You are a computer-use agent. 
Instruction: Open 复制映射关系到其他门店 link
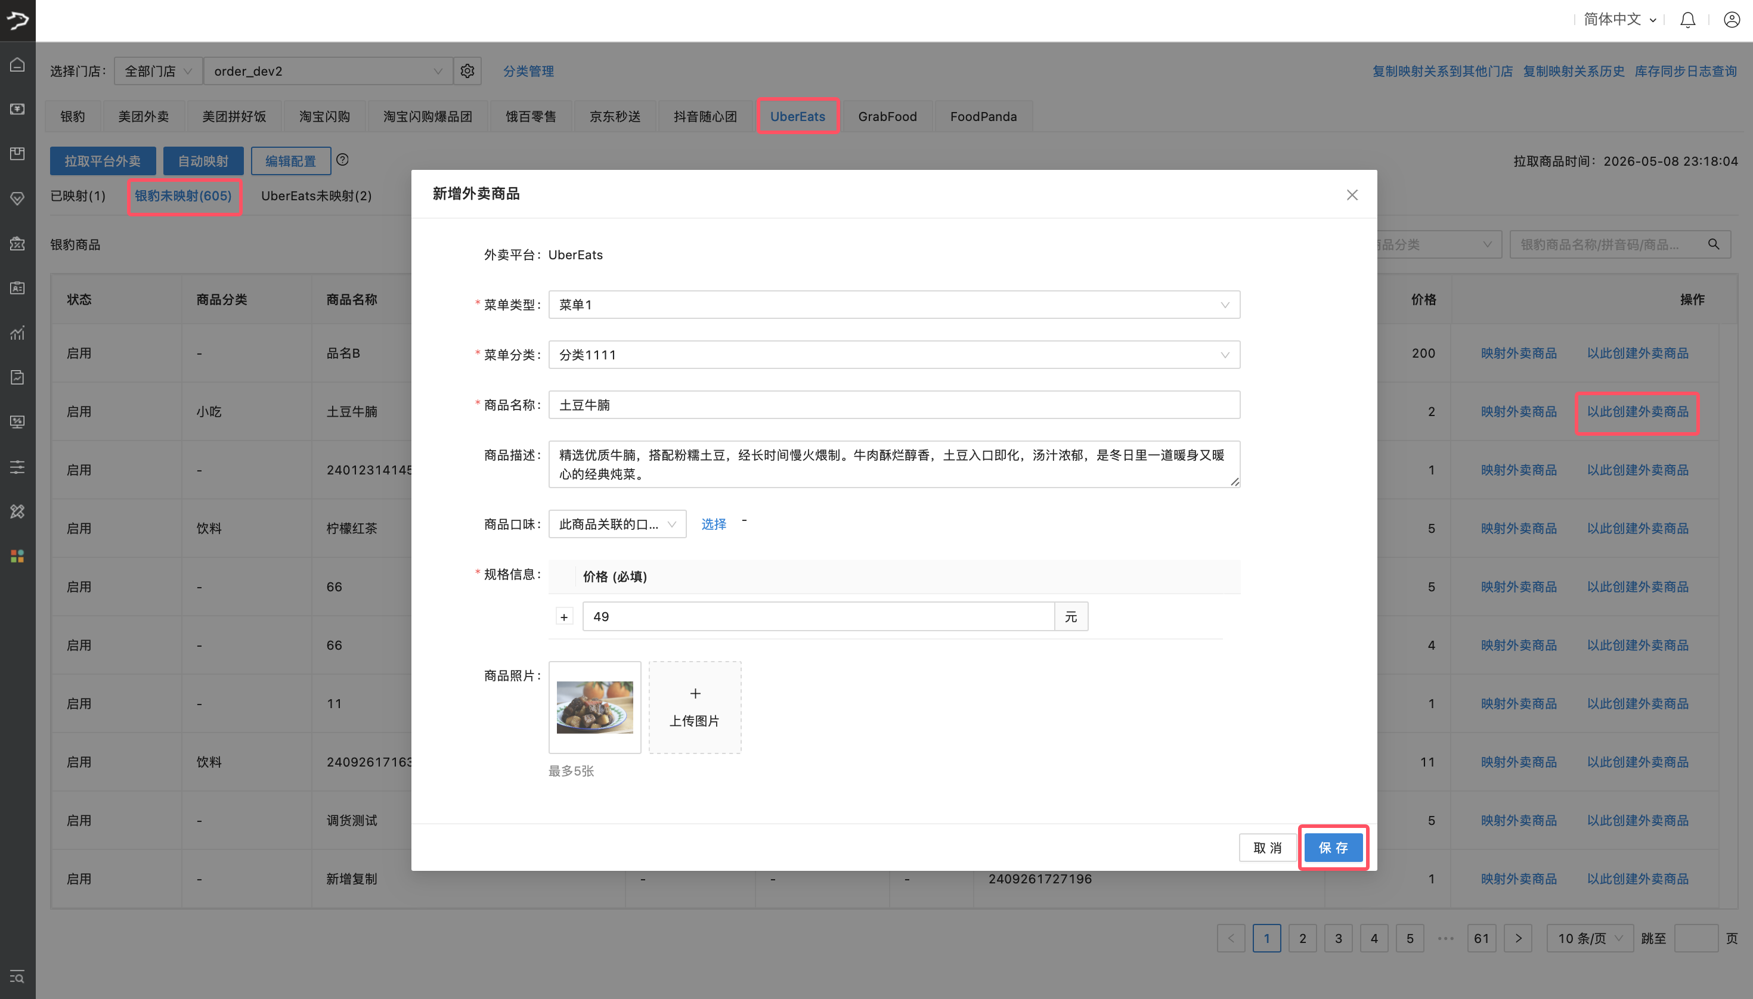point(1443,71)
